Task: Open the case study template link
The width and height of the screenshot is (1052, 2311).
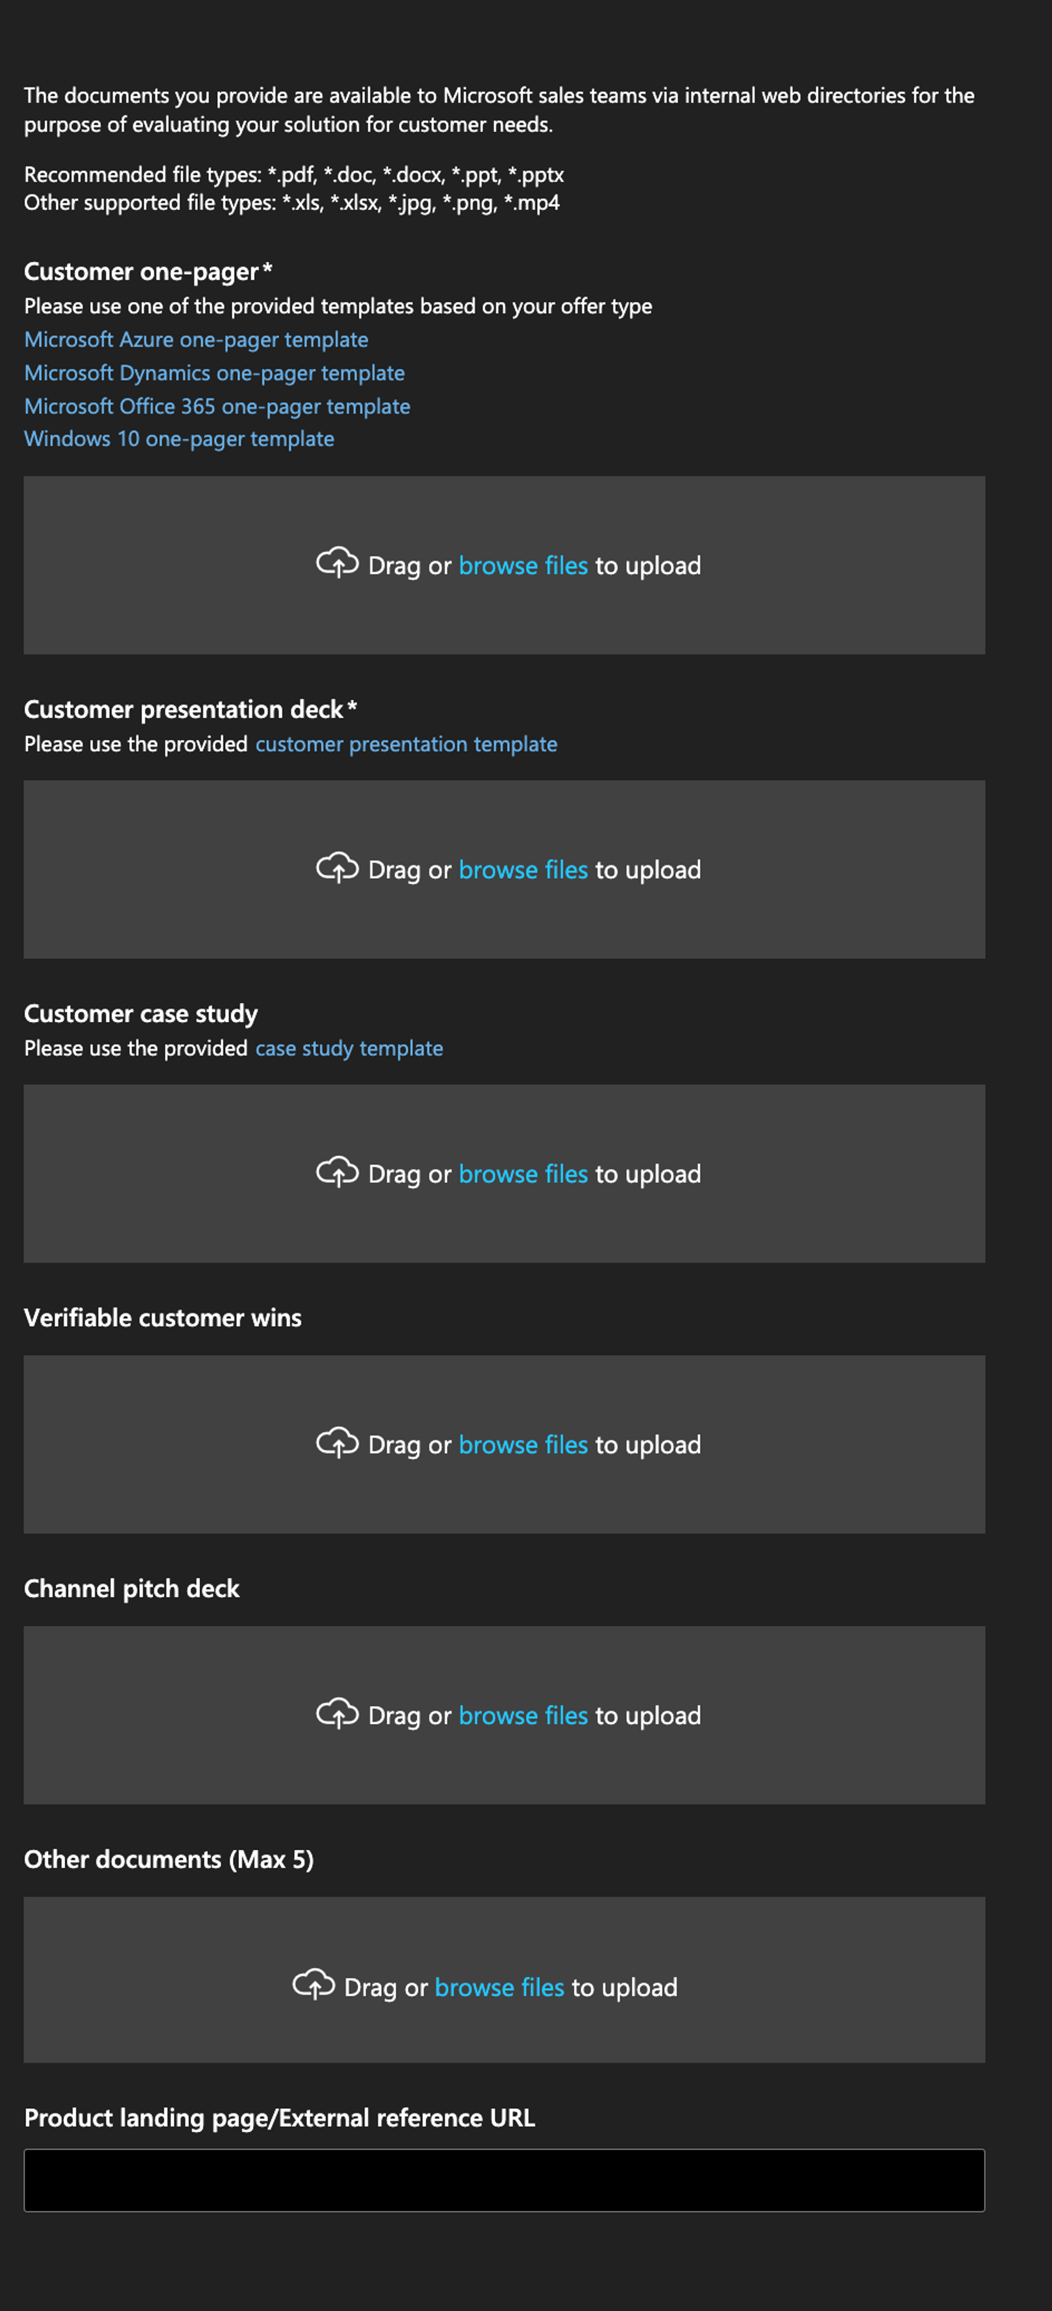Action: pos(349,1049)
